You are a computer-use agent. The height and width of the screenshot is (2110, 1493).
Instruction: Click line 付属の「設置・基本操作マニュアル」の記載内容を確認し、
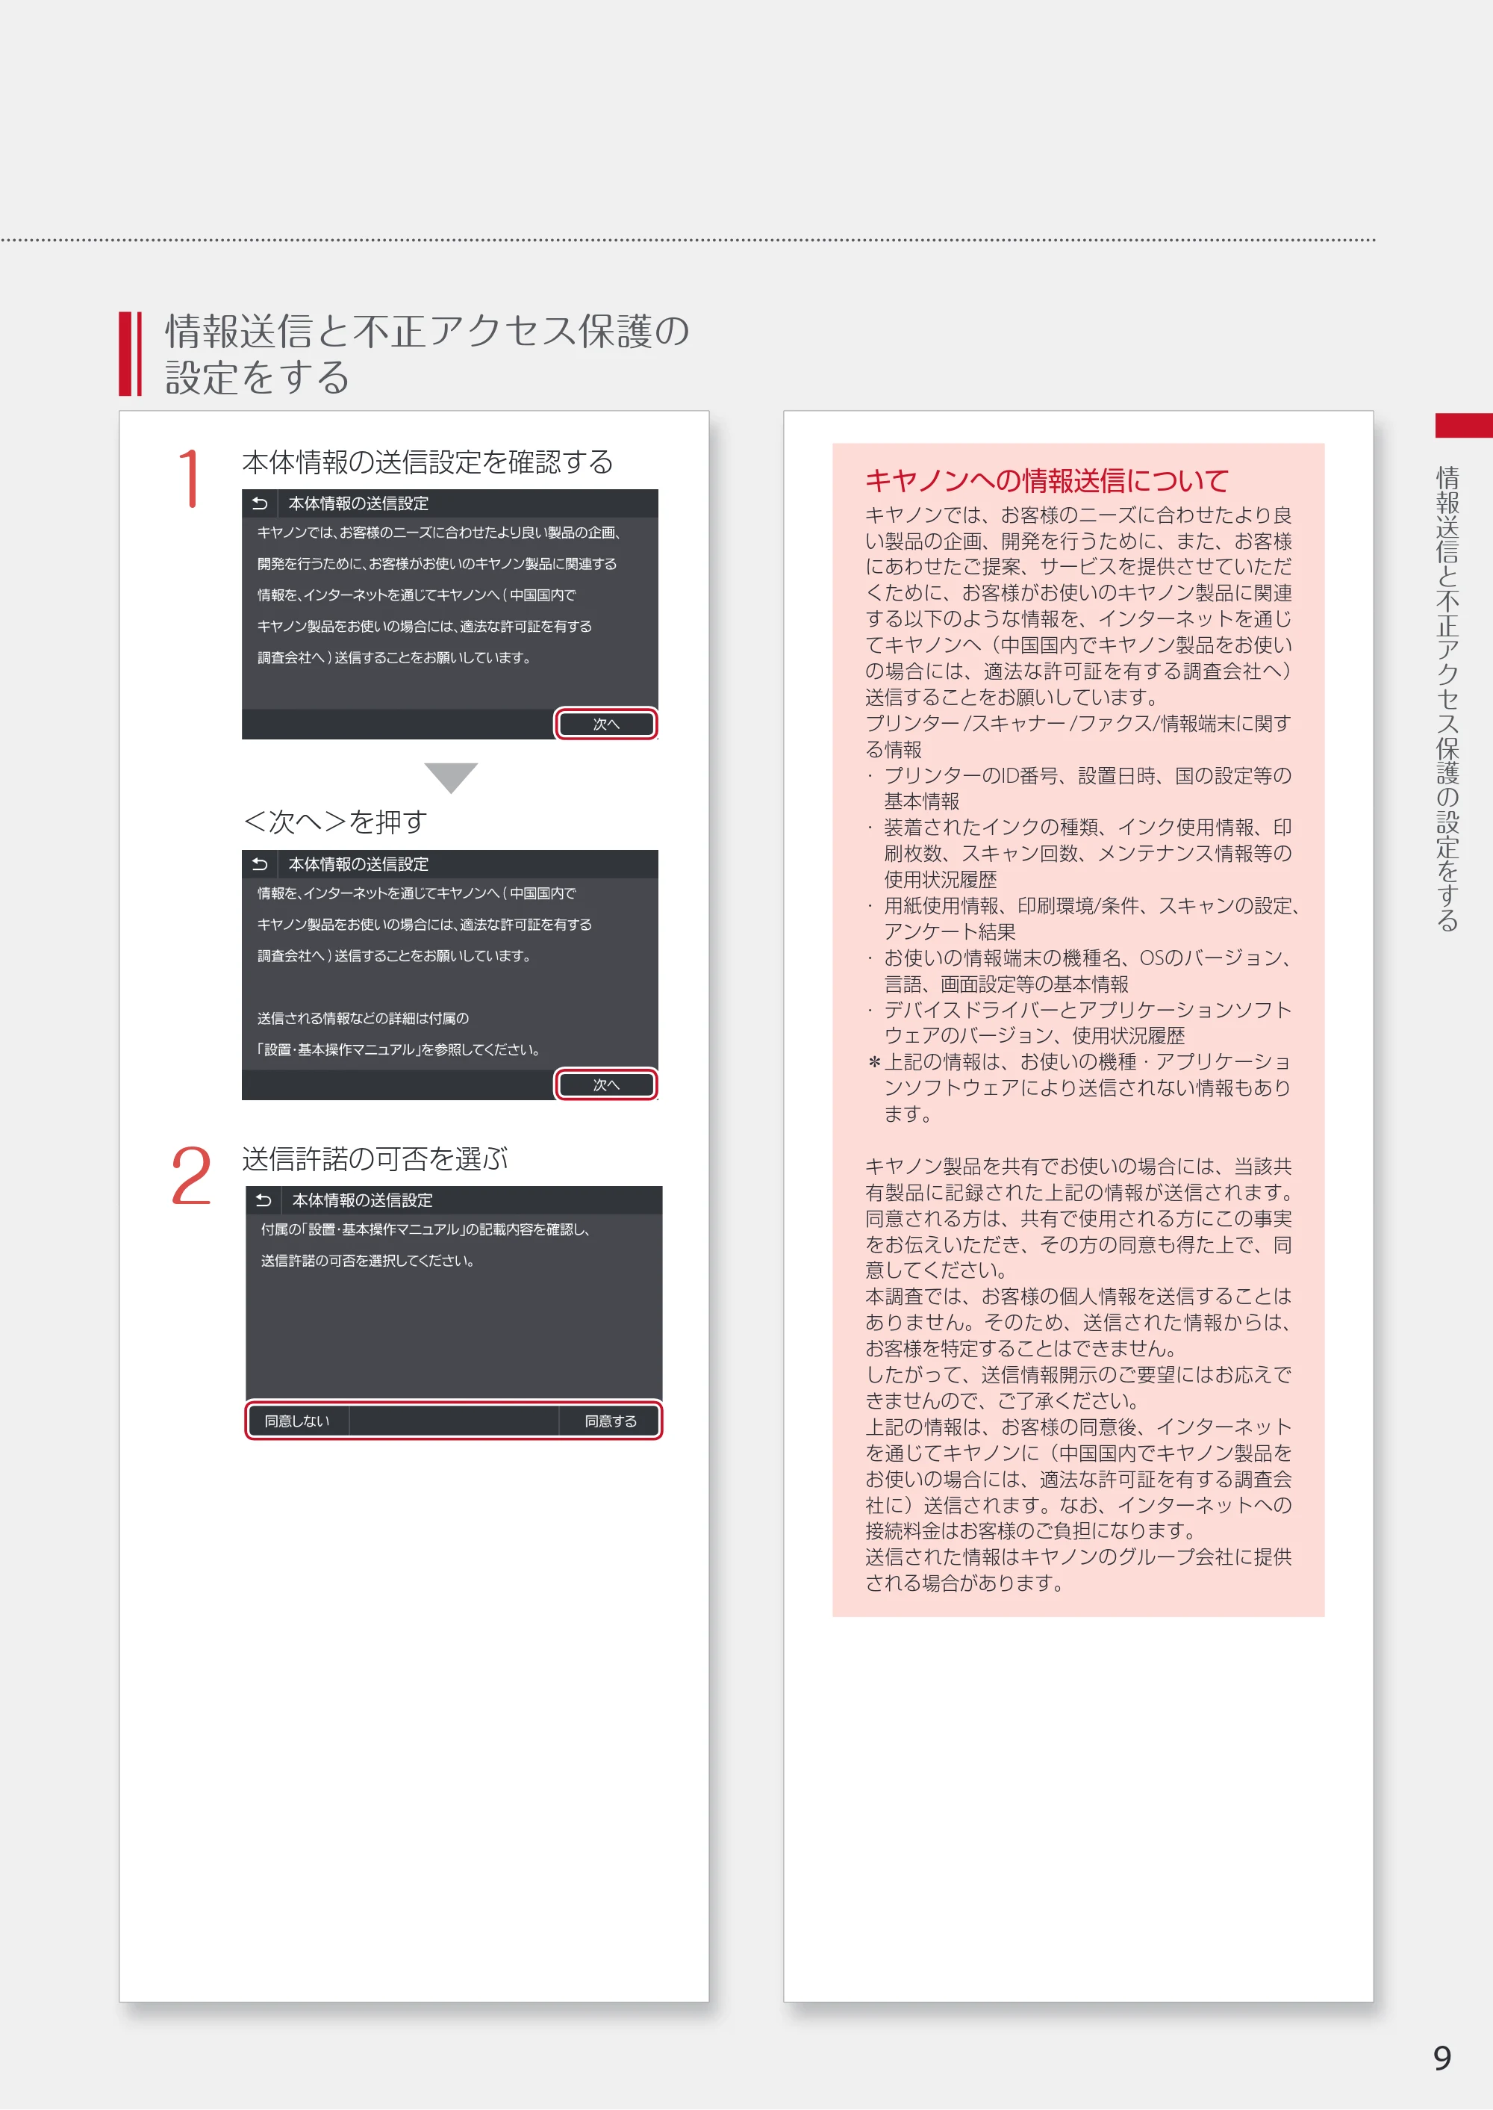pos(426,1229)
